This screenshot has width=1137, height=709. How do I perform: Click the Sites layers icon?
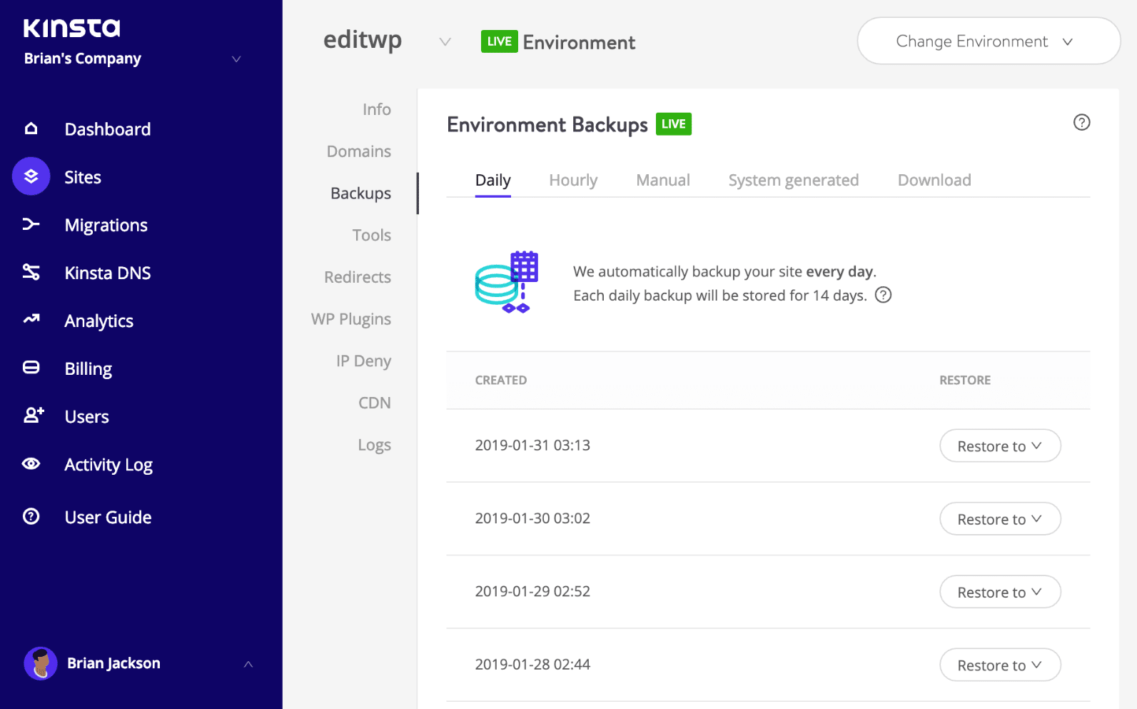[x=31, y=176]
